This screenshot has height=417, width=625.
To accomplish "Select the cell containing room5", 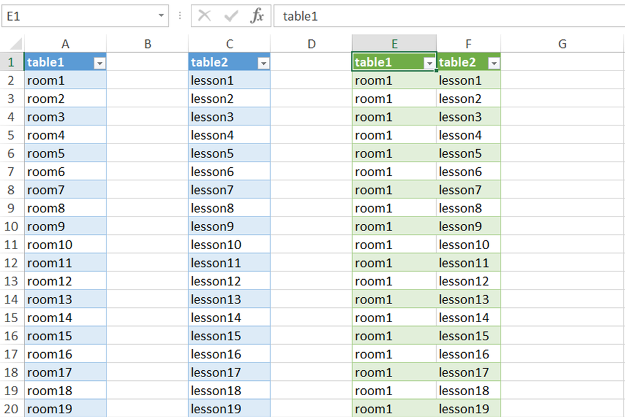I will point(66,153).
